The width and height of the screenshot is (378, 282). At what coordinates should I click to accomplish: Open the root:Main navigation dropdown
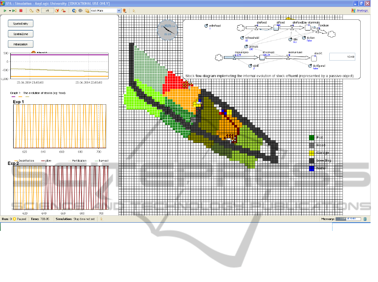tap(119, 10)
